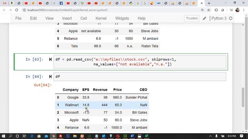Click the media control icon in Chrome toolbar
Viewport: 248px width, 139px height.
pyautogui.click(x=231, y=10)
